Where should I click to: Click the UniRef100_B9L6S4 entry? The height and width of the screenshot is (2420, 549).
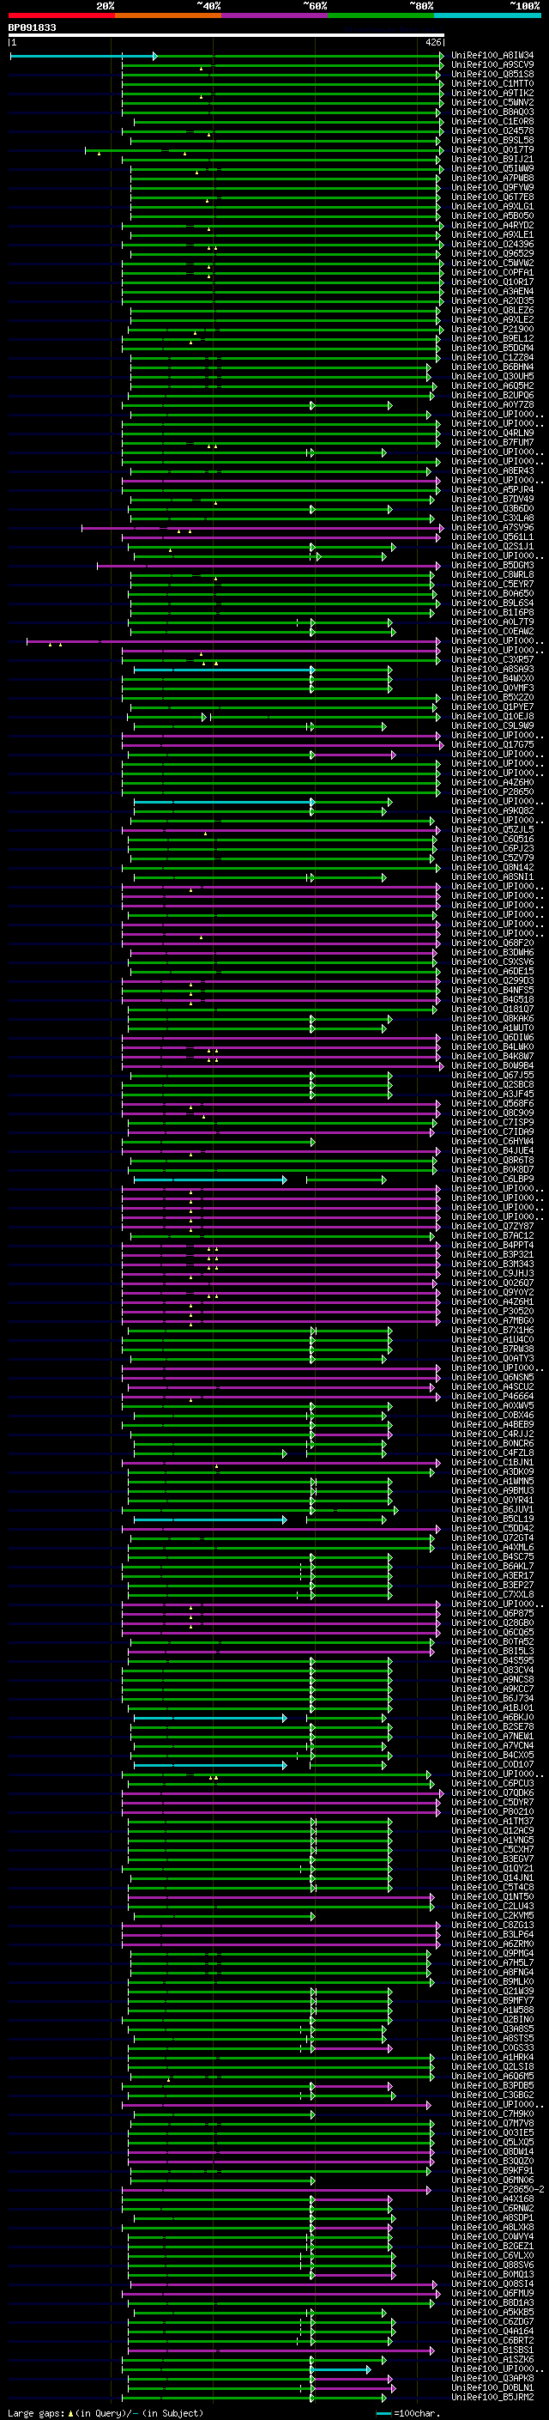coord(492,603)
